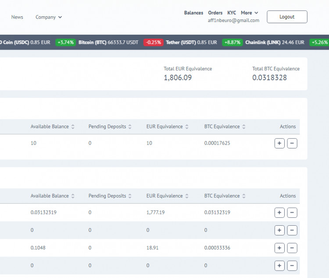This screenshot has width=329, height=278.
Task: Click the minus icon in the 18.91 EUR row
Action: tap(292, 248)
